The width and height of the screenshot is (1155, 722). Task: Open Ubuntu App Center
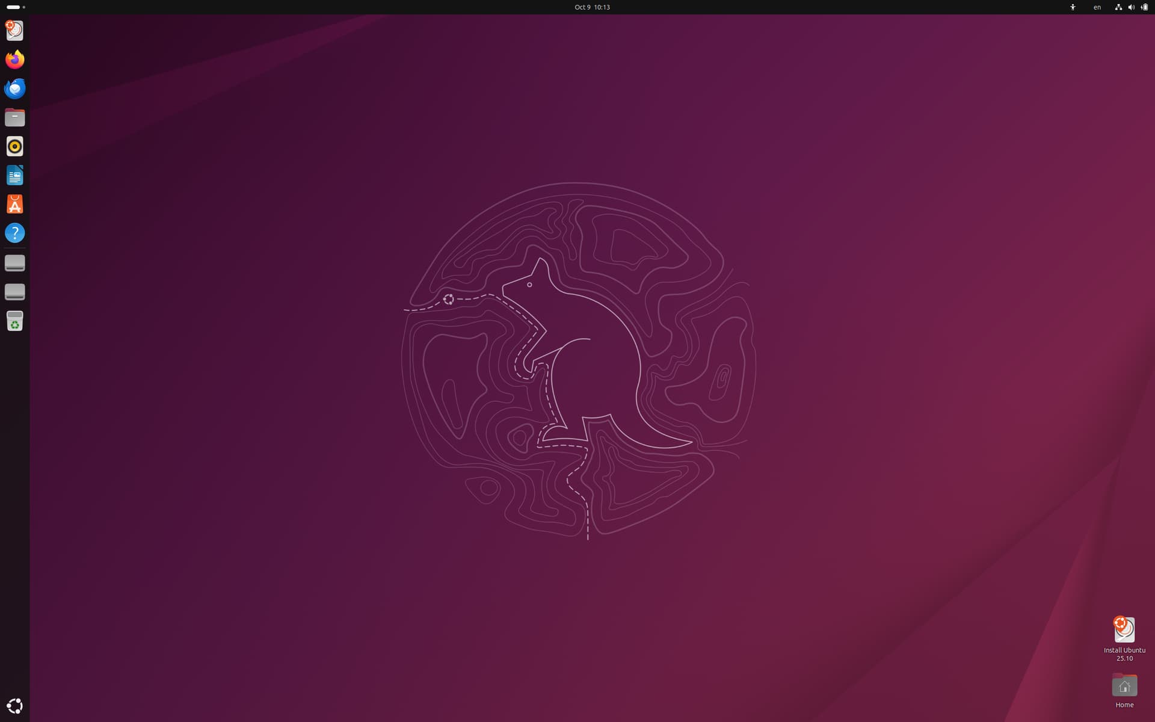tap(14, 204)
